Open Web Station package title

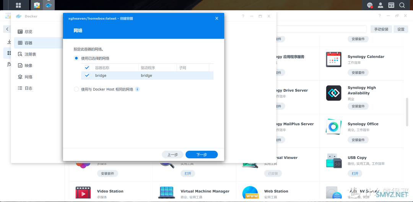(x=276, y=191)
